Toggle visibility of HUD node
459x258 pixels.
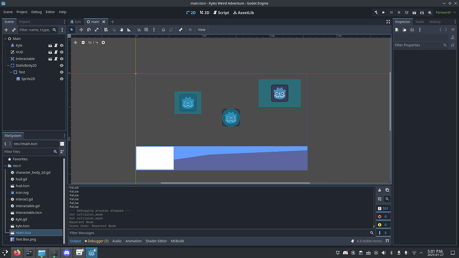[61, 52]
